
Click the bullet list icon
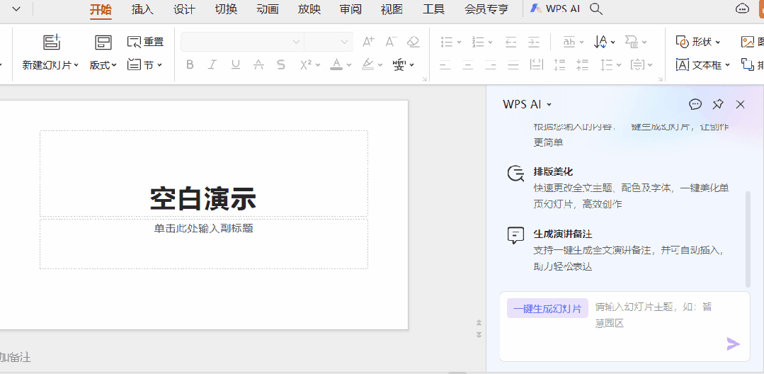pos(447,42)
